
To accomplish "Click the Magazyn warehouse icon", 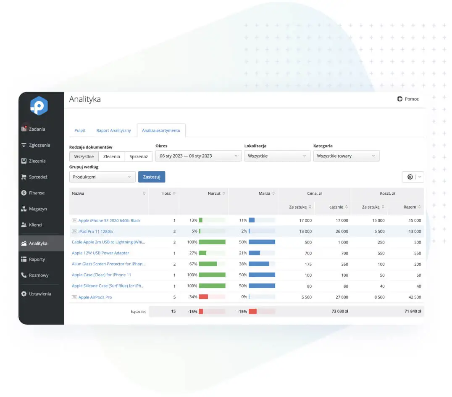I will 24,209.
